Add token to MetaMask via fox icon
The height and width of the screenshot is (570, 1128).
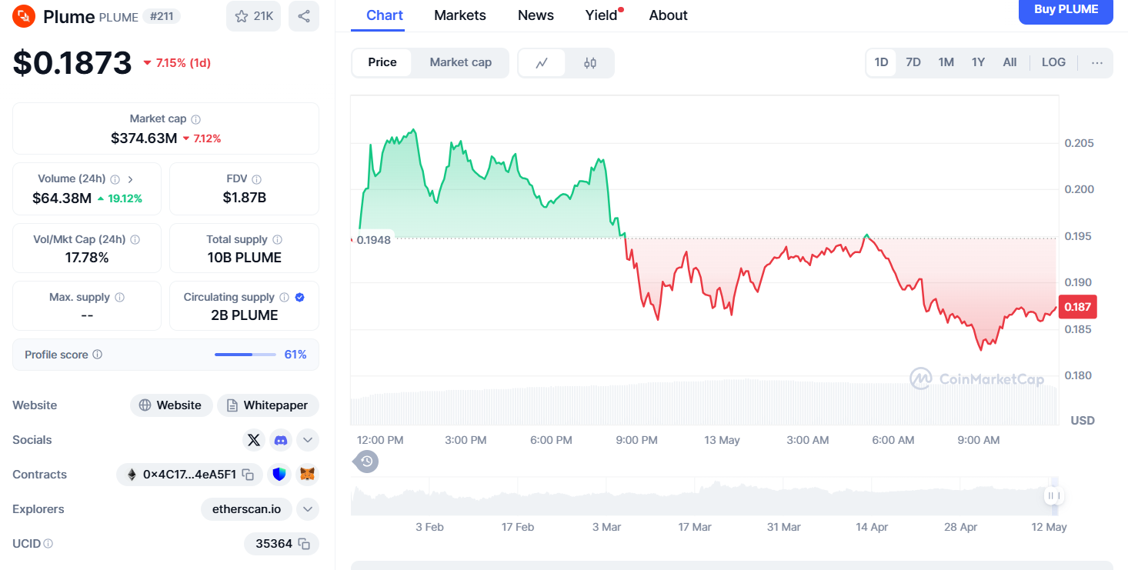pyautogui.click(x=307, y=475)
